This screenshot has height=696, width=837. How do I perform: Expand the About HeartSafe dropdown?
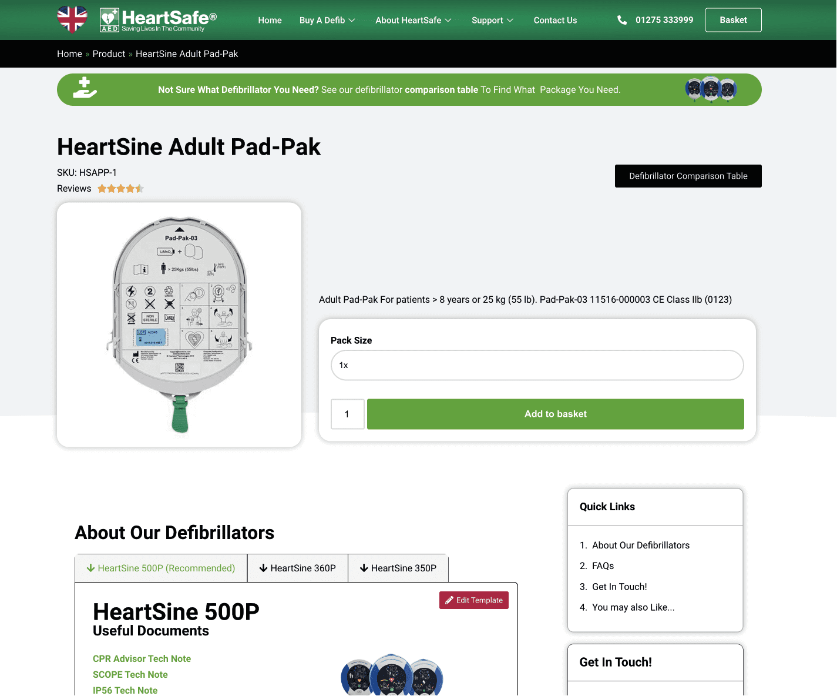click(414, 20)
